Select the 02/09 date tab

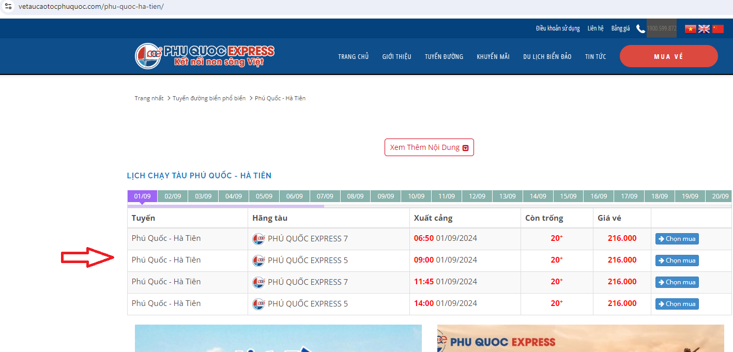[173, 196]
